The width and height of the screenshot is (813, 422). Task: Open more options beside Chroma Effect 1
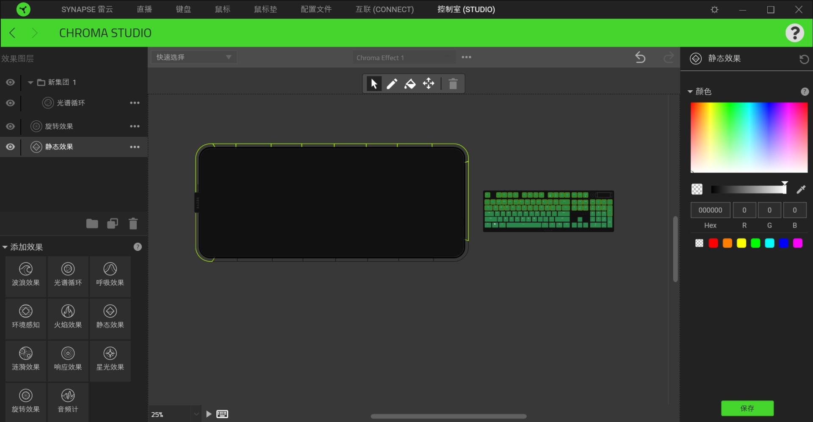coord(466,57)
